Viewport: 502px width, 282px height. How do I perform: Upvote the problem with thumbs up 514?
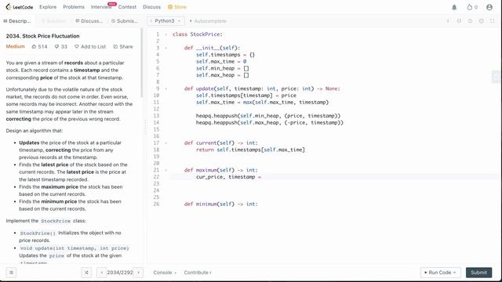coord(39,47)
